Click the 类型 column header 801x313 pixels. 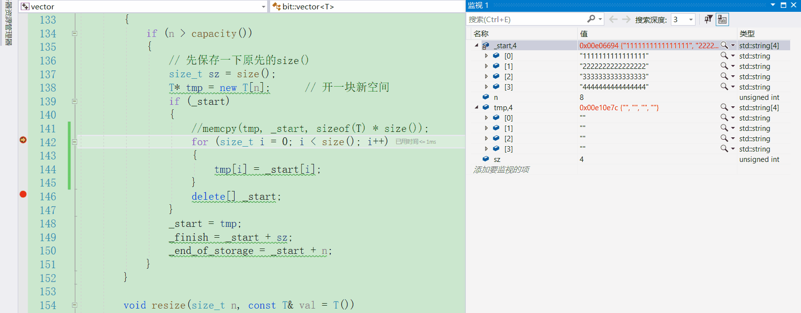click(747, 33)
